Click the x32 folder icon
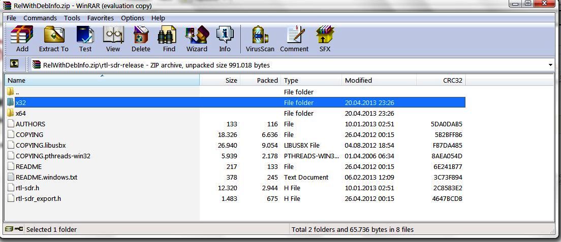The image size is (561, 242). click(10, 102)
